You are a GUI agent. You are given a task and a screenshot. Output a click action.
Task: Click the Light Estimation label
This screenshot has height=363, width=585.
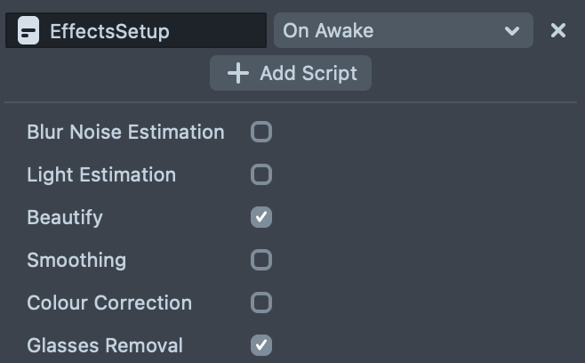click(101, 174)
